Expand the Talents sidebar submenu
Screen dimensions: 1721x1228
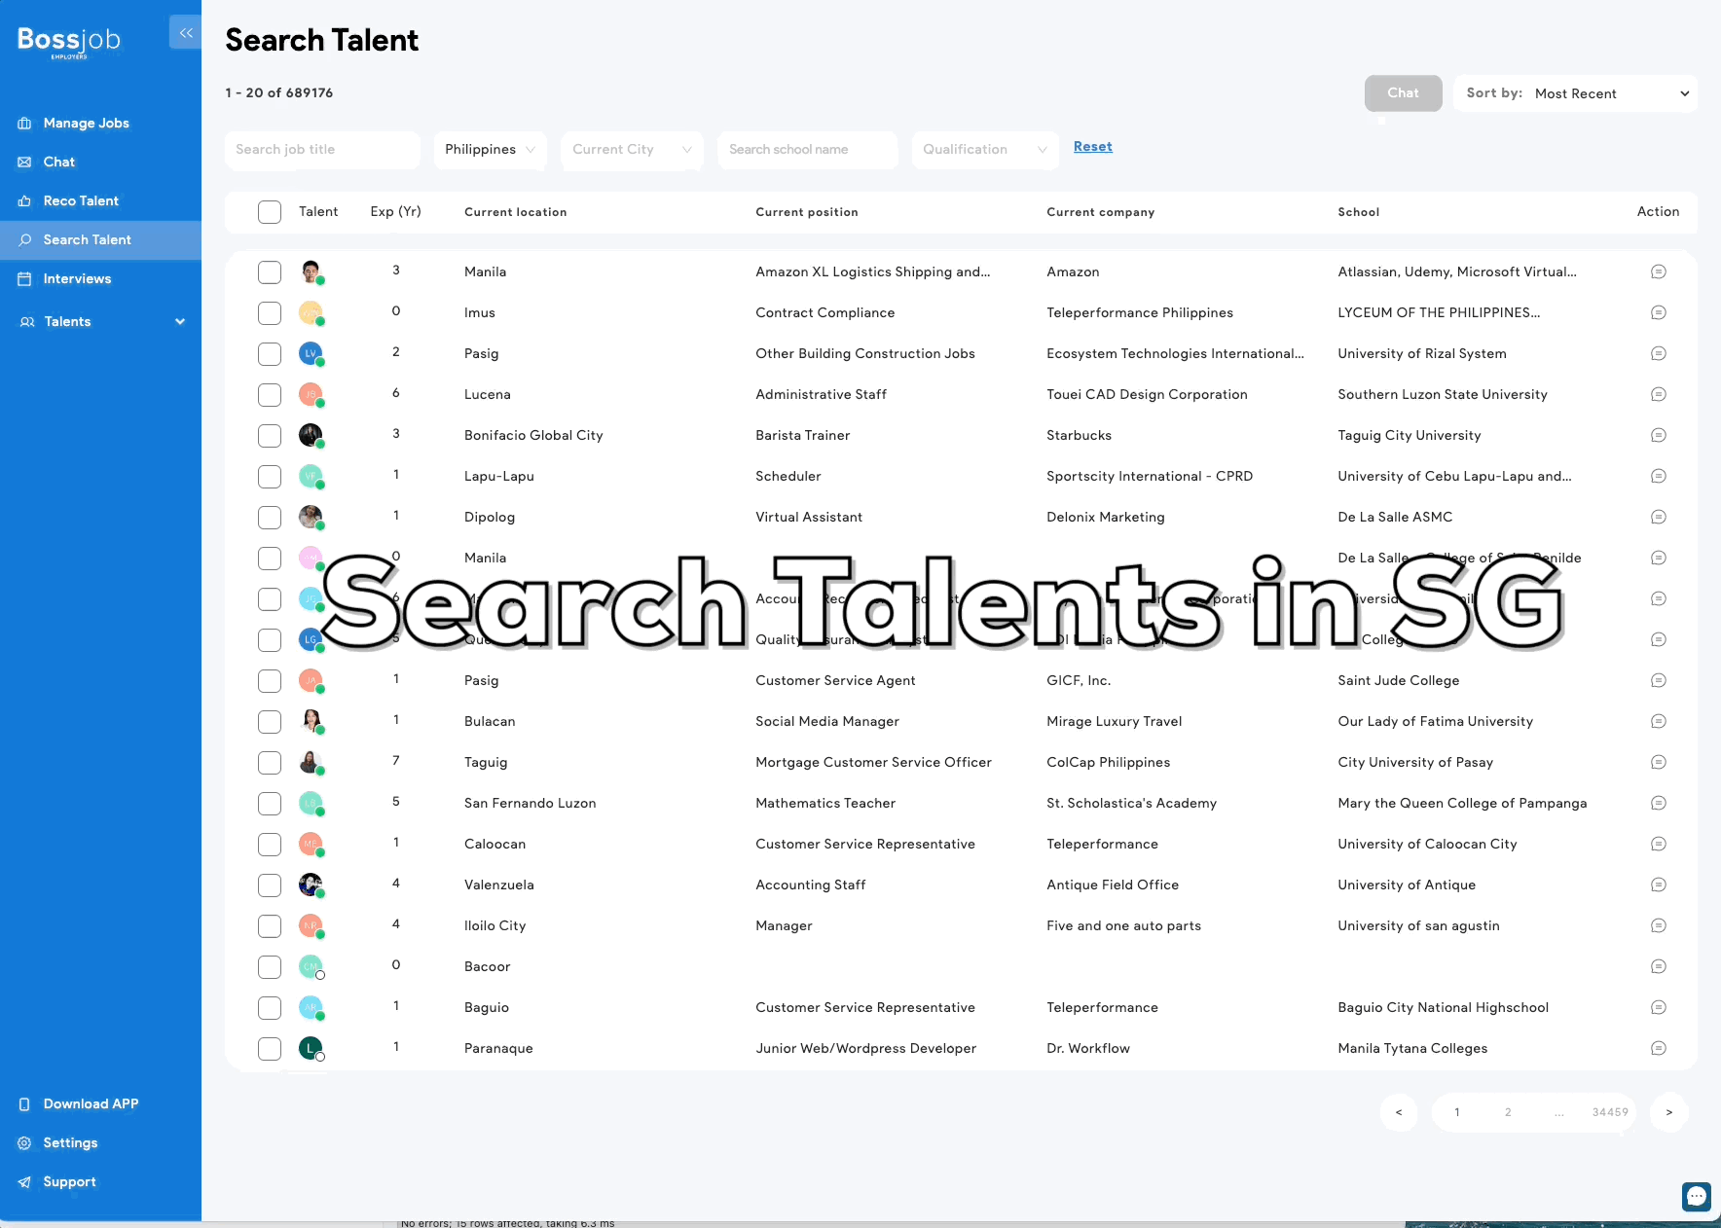click(x=101, y=322)
